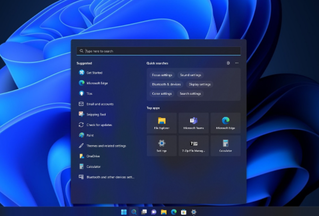Open Email and accounts suggestion
The width and height of the screenshot is (319, 216).
100,104
